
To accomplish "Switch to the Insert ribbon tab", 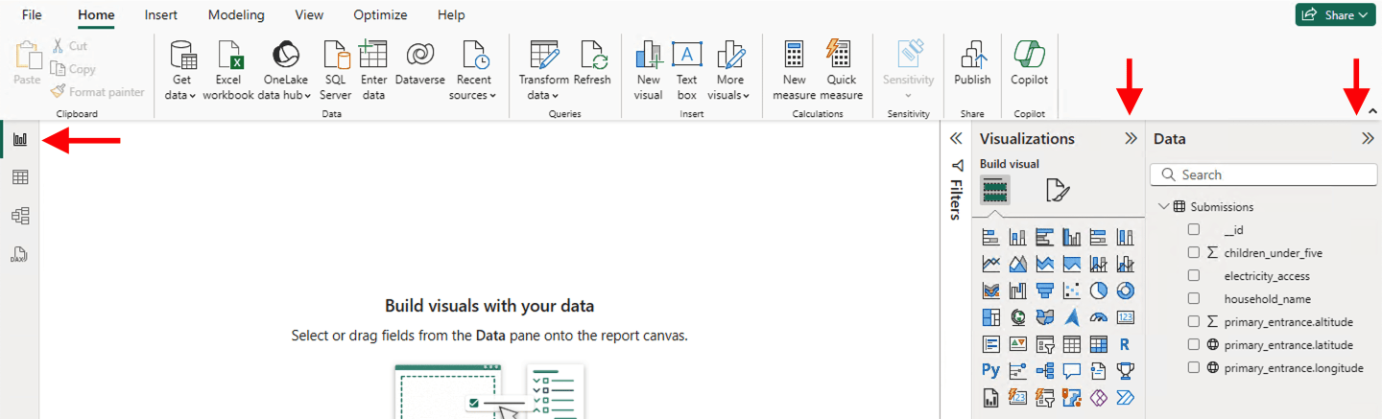I will coord(160,15).
